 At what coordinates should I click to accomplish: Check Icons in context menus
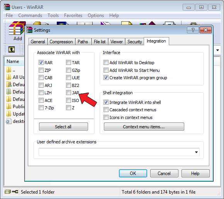point(106,117)
